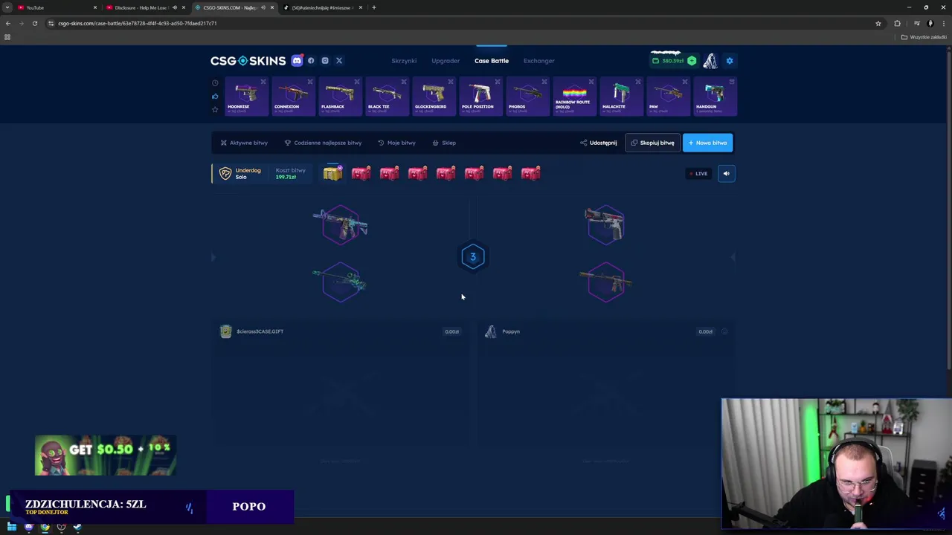Viewport: 952px width, 535px height.
Task: Click player Poppyn's name
Action: [511, 331]
